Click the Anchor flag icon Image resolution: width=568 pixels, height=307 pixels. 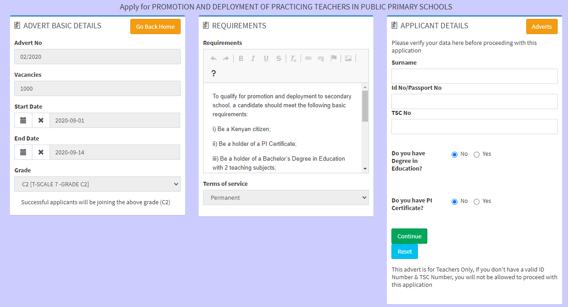tap(333, 58)
